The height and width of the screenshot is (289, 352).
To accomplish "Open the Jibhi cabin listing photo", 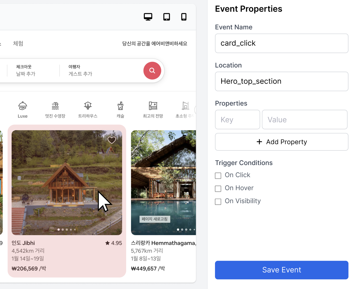I will click(67, 183).
